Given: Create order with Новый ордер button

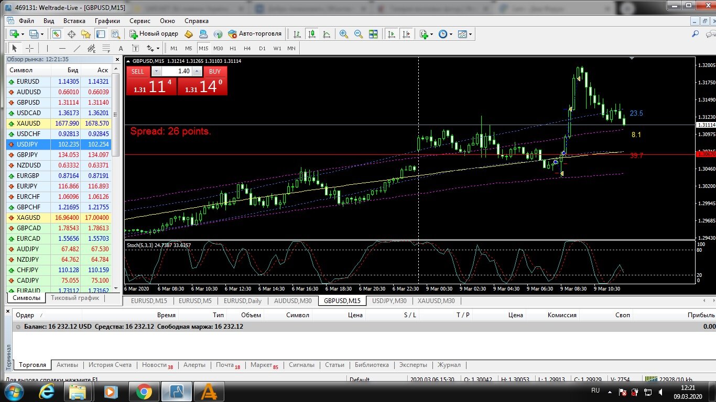Looking at the screenshot, I should [x=154, y=34].
